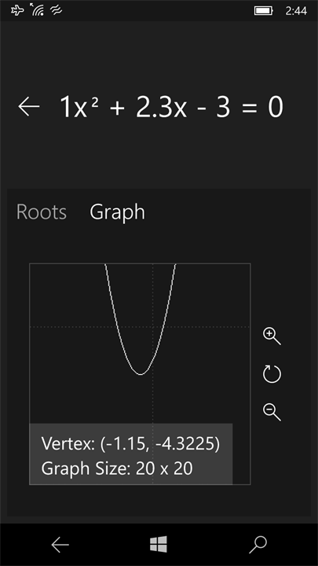Zoom out of the graph
This screenshot has height=566, width=318.
[x=272, y=412]
